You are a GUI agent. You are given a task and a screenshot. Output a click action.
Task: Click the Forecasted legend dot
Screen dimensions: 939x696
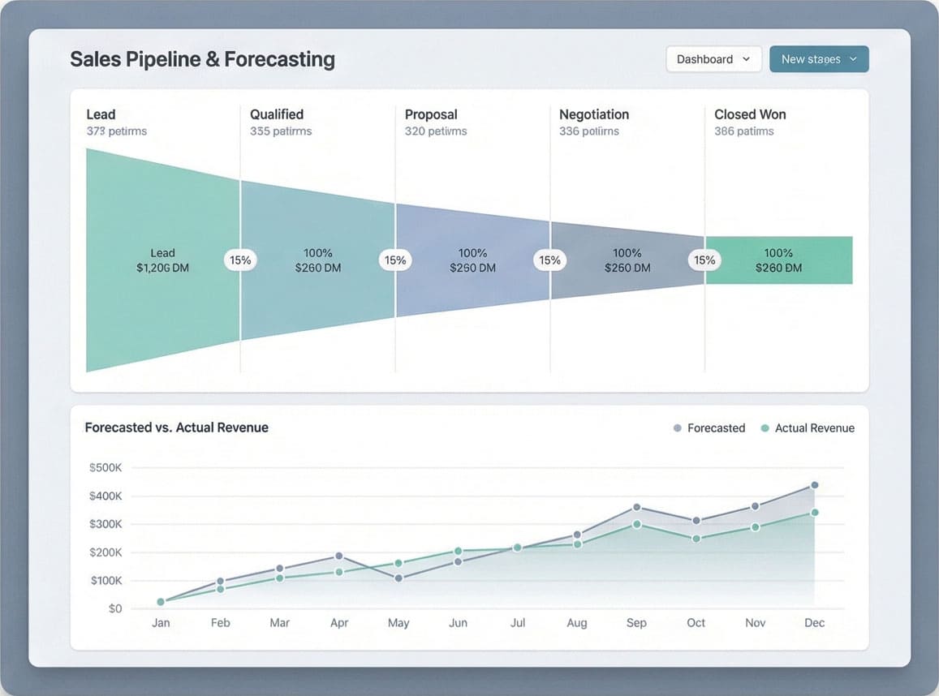tap(678, 427)
